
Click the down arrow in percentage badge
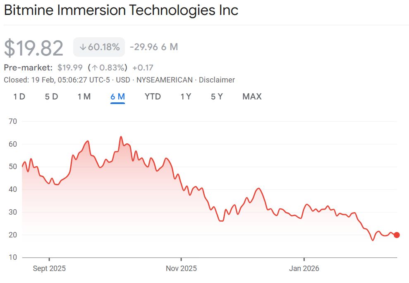83,47
